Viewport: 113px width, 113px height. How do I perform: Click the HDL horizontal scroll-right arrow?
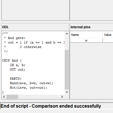click(62, 97)
